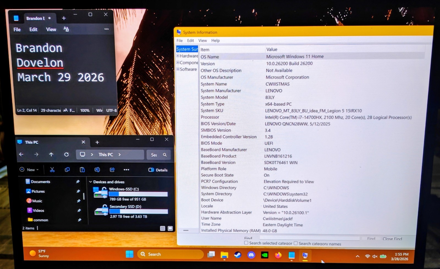Viewport: 440px width, 269px height.
Task: Click Notepad's text formatting icon
Action: pos(66,29)
